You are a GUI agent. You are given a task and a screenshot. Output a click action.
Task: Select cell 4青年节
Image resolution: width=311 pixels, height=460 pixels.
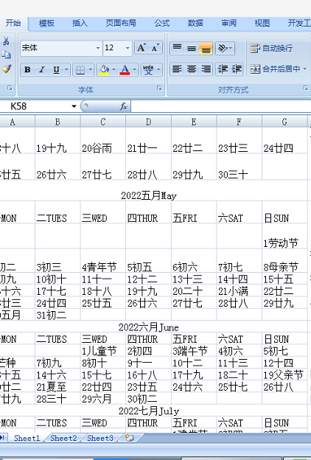tap(103, 261)
